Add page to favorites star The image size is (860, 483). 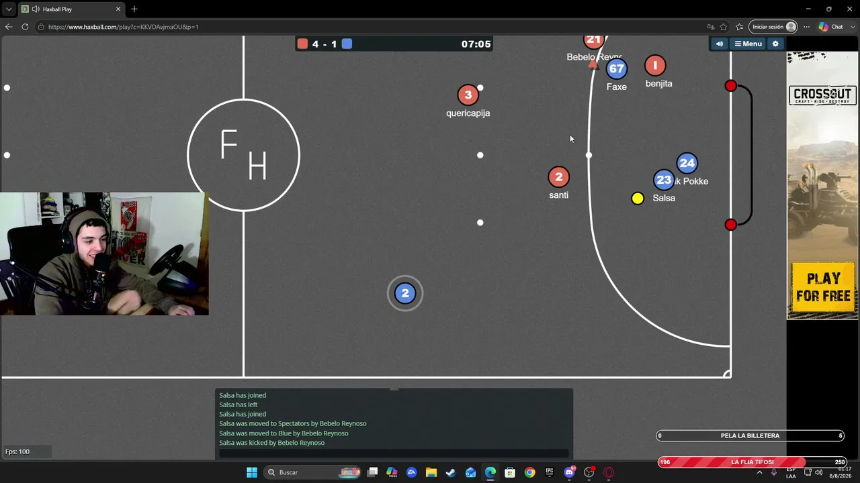pos(724,27)
